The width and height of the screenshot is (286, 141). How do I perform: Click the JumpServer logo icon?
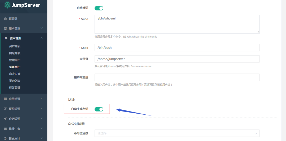click(7, 5)
